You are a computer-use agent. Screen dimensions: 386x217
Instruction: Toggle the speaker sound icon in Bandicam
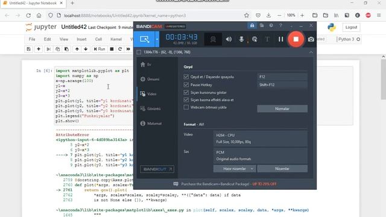[x=229, y=39]
